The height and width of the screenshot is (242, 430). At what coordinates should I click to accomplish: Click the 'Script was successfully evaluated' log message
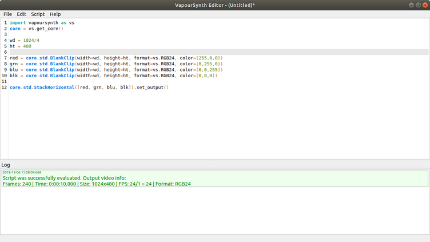pos(63,178)
